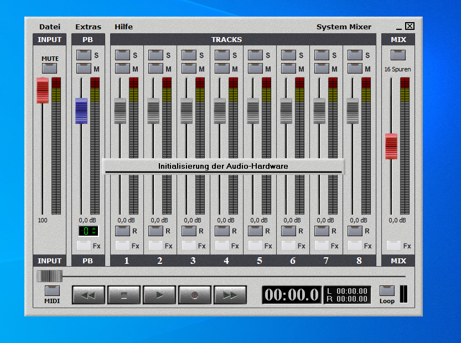Click the Fast Forward transport button

coord(230,295)
